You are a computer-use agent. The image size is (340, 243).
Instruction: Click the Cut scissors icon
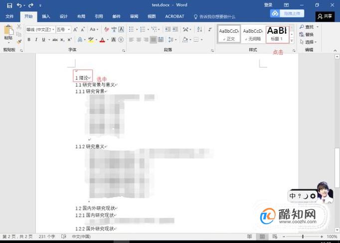[x=19, y=27]
